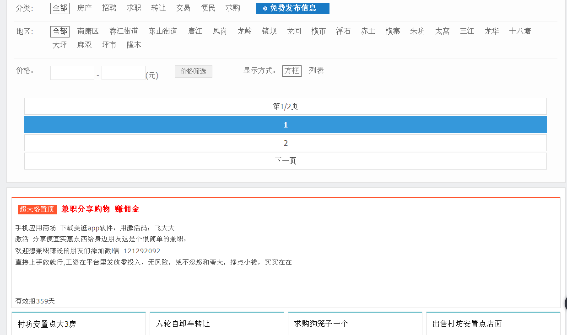Select the 房产 category filter
The image size is (567, 335).
pyautogui.click(x=84, y=8)
